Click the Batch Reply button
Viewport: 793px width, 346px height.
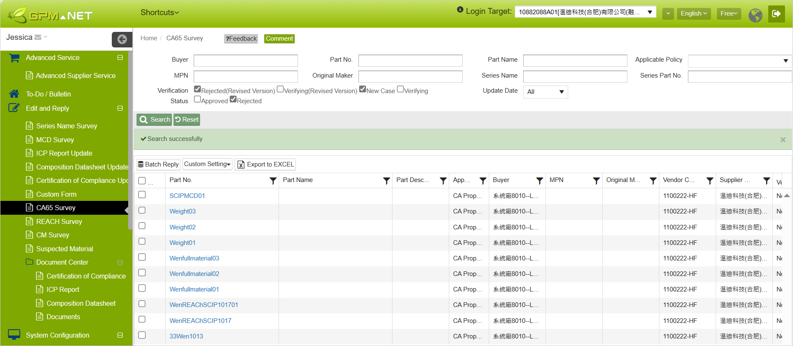click(158, 164)
